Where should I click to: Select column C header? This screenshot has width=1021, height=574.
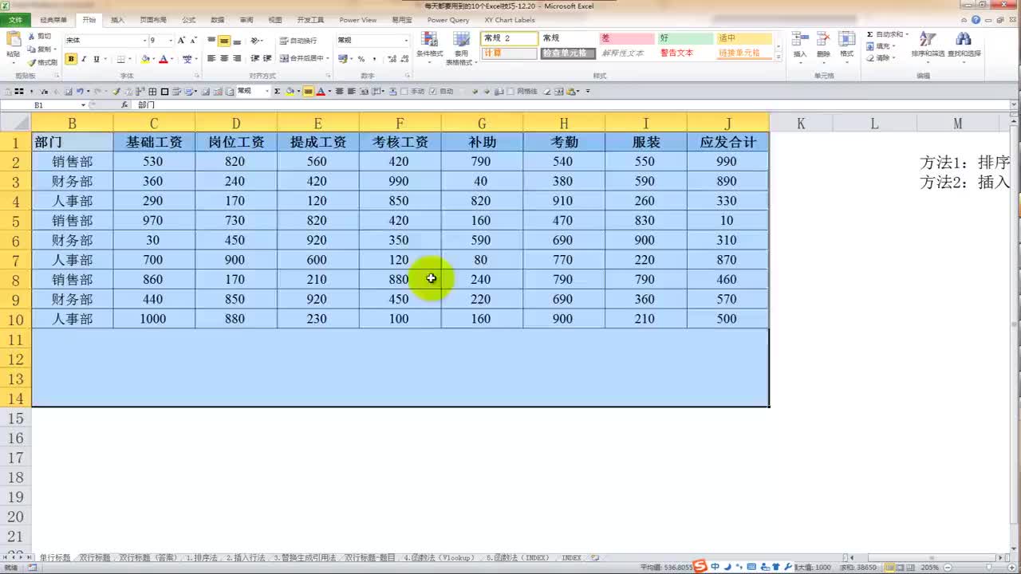point(154,123)
